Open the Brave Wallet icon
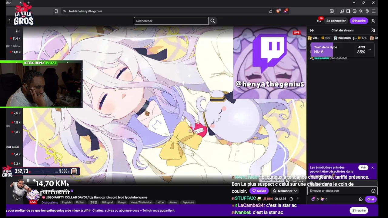This screenshot has width=388, height=218. [x=354, y=11]
